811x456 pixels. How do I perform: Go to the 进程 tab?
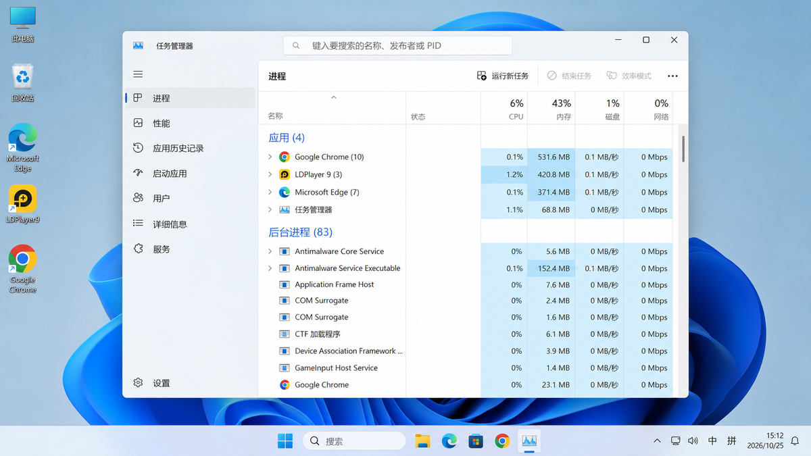pos(190,98)
